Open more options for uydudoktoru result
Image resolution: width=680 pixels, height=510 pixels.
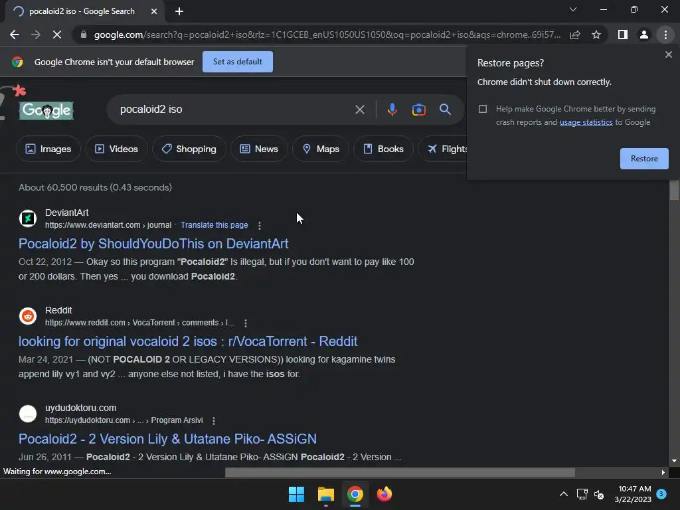[213, 420]
